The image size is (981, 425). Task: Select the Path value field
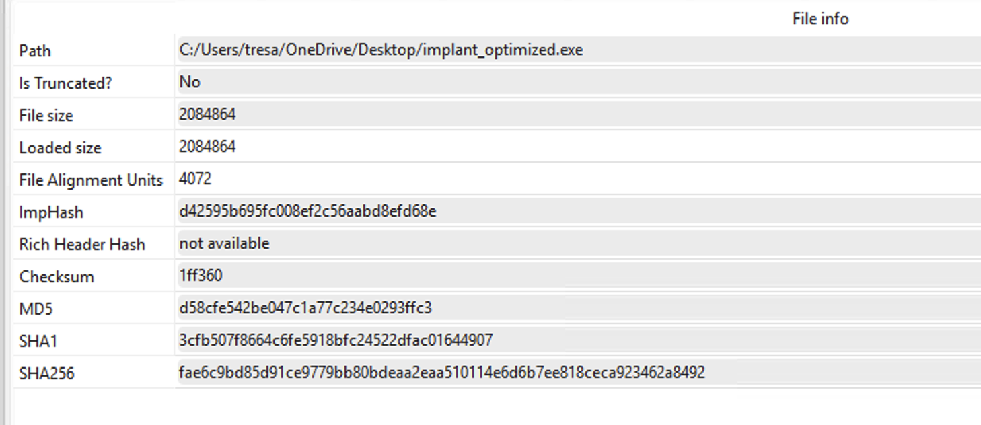[x=381, y=50]
